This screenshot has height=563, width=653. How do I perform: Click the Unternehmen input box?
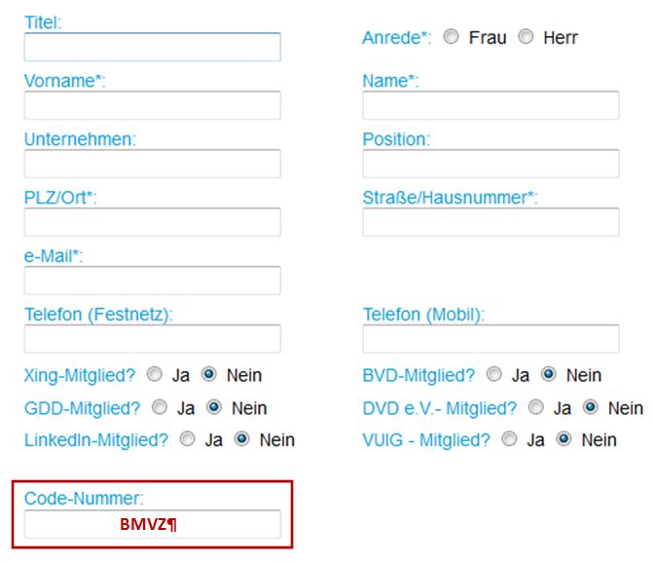pyautogui.click(x=152, y=164)
